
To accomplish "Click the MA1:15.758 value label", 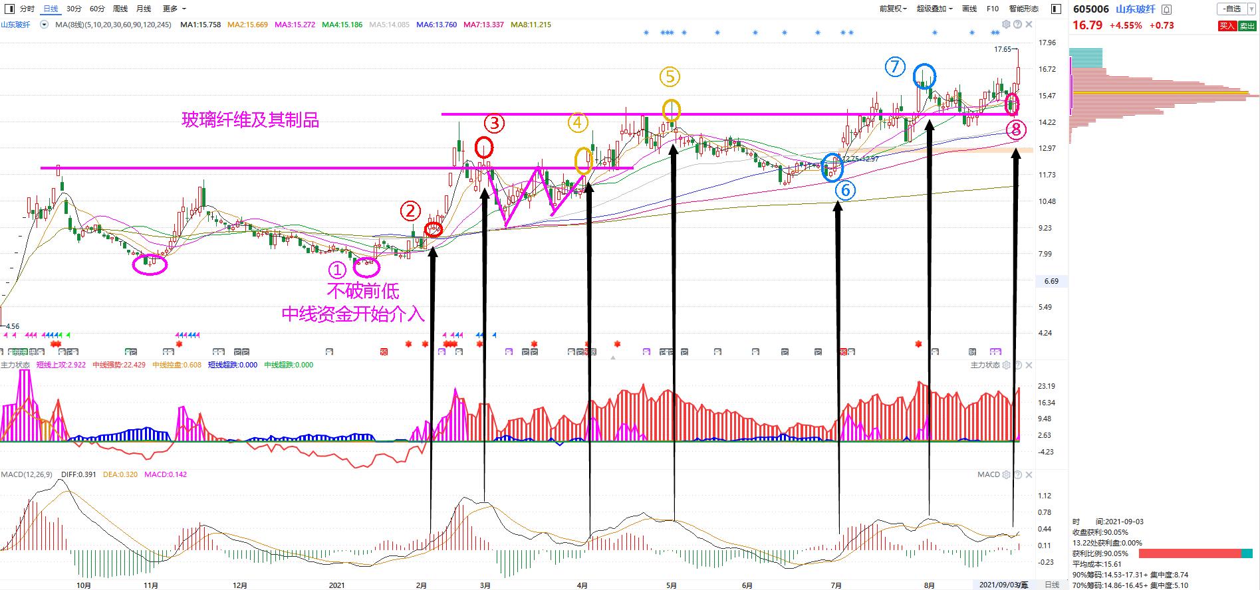I will (201, 25).
